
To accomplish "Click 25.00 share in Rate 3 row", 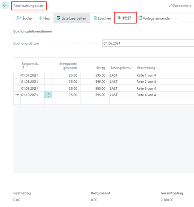I will pos(66,88).
